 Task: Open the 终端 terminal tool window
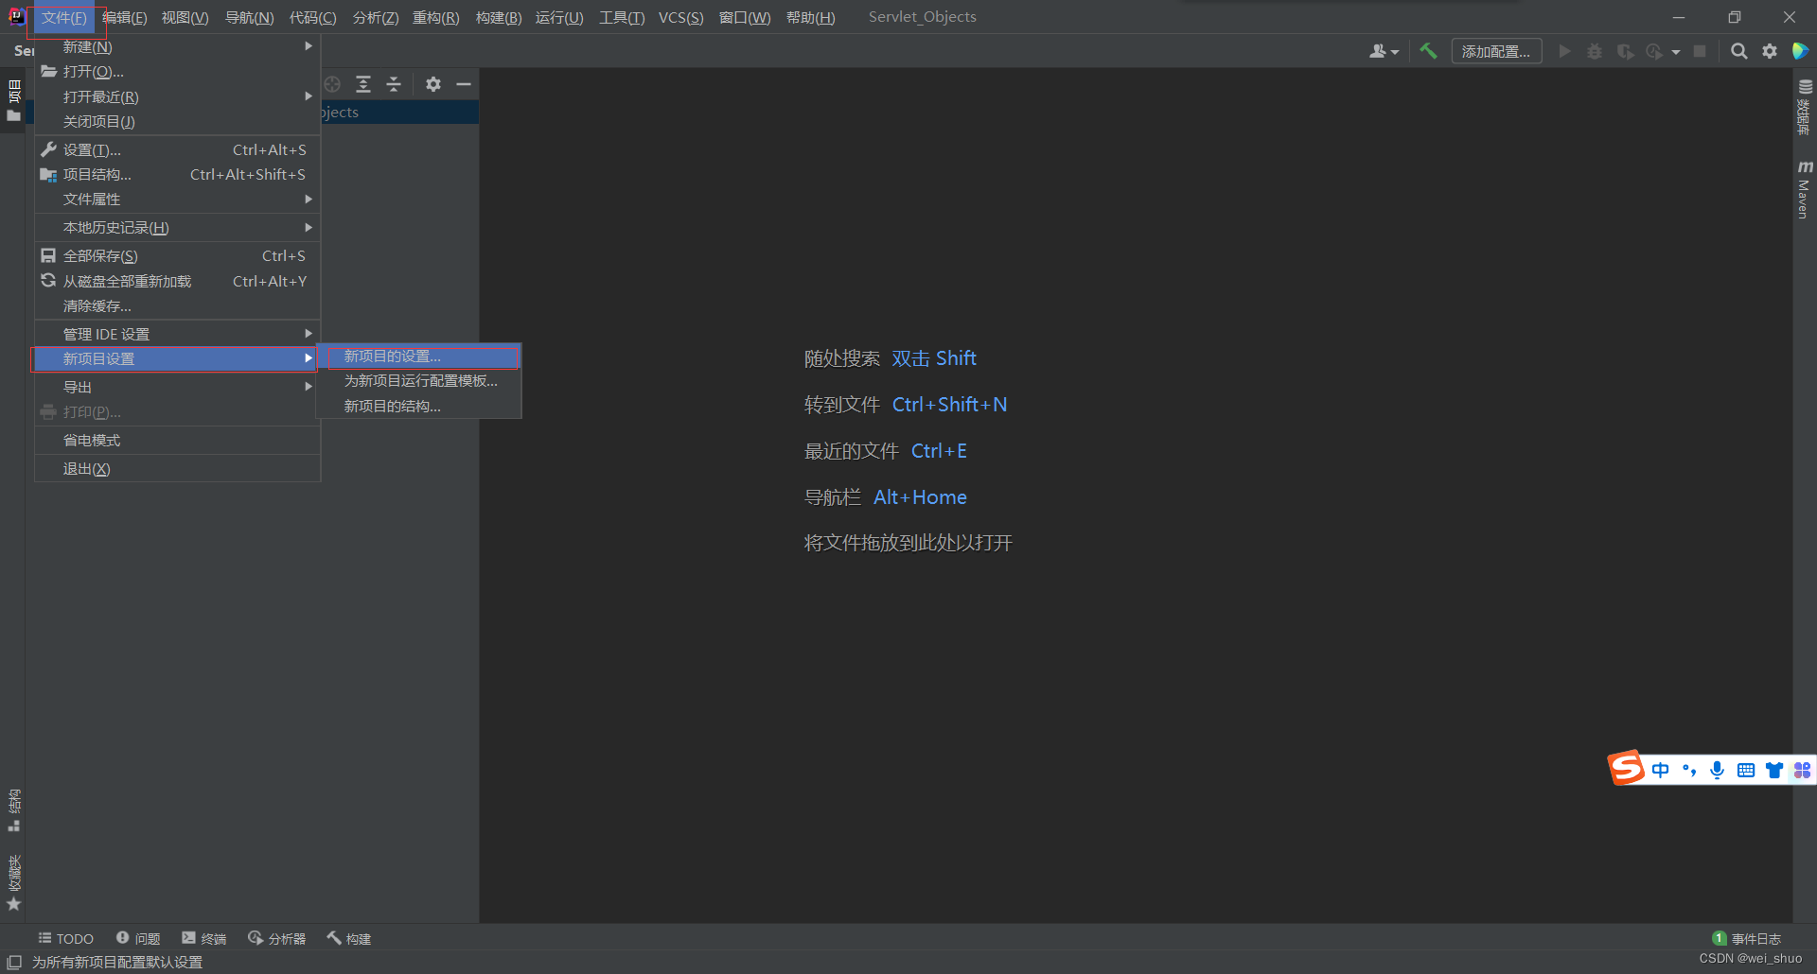click(x=204, y=938)
